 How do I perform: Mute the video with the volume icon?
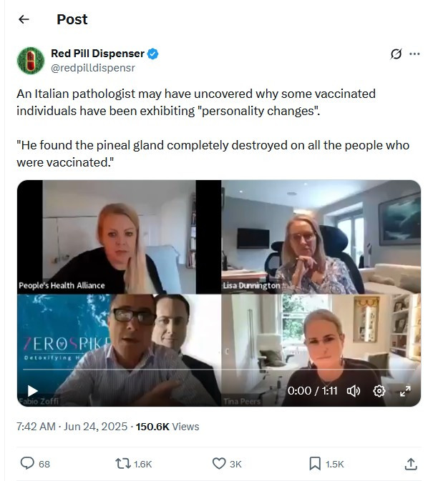click(353, 390)
